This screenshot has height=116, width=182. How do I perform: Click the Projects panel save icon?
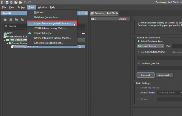(x=5, y=20)
